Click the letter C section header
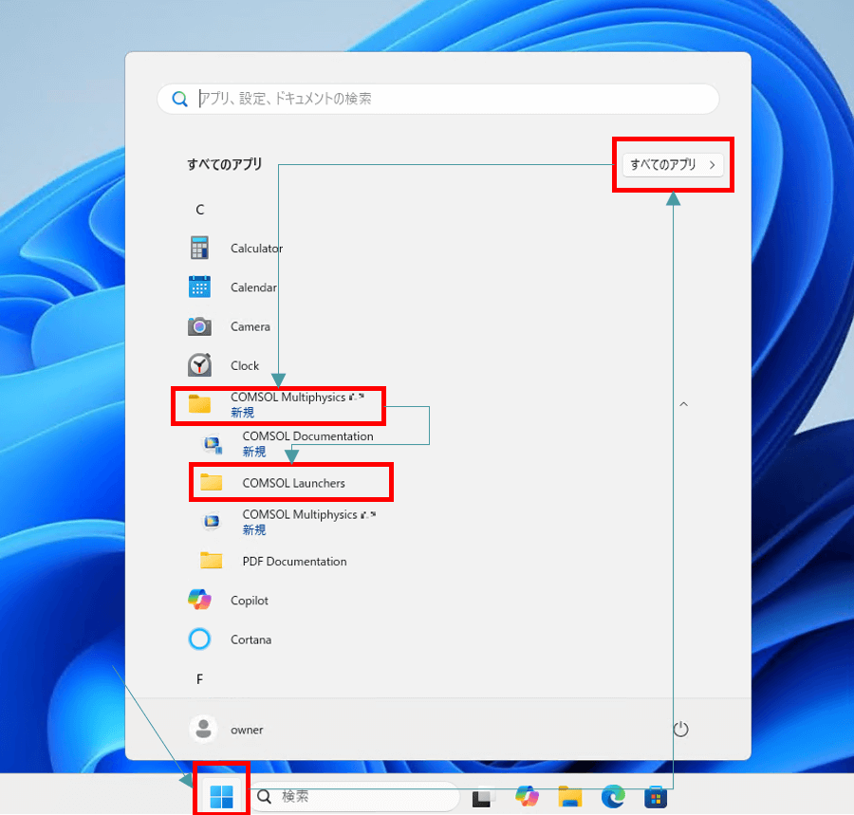 (x=200, y=210)
